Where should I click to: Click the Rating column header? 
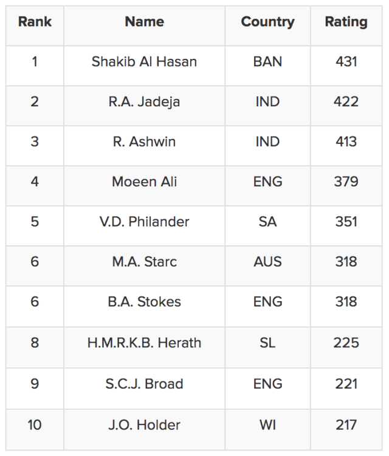(x=346, y=22)
